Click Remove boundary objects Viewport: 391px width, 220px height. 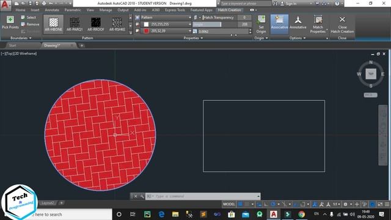point(30,24)
